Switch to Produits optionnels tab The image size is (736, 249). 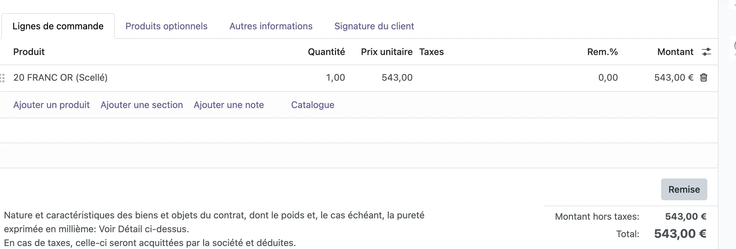coord(167,26)
